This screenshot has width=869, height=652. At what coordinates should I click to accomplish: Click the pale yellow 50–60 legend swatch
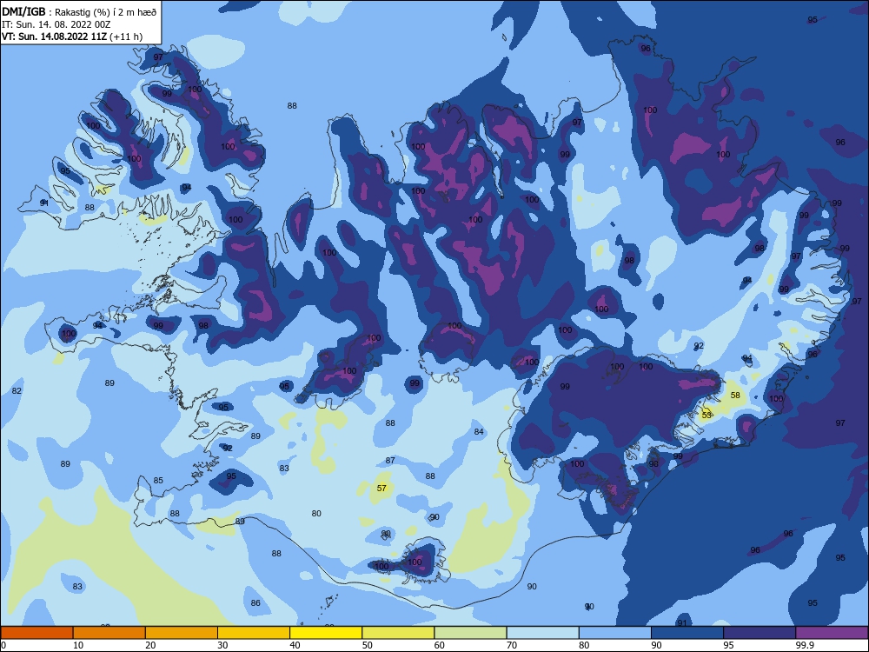coord(398,633)
